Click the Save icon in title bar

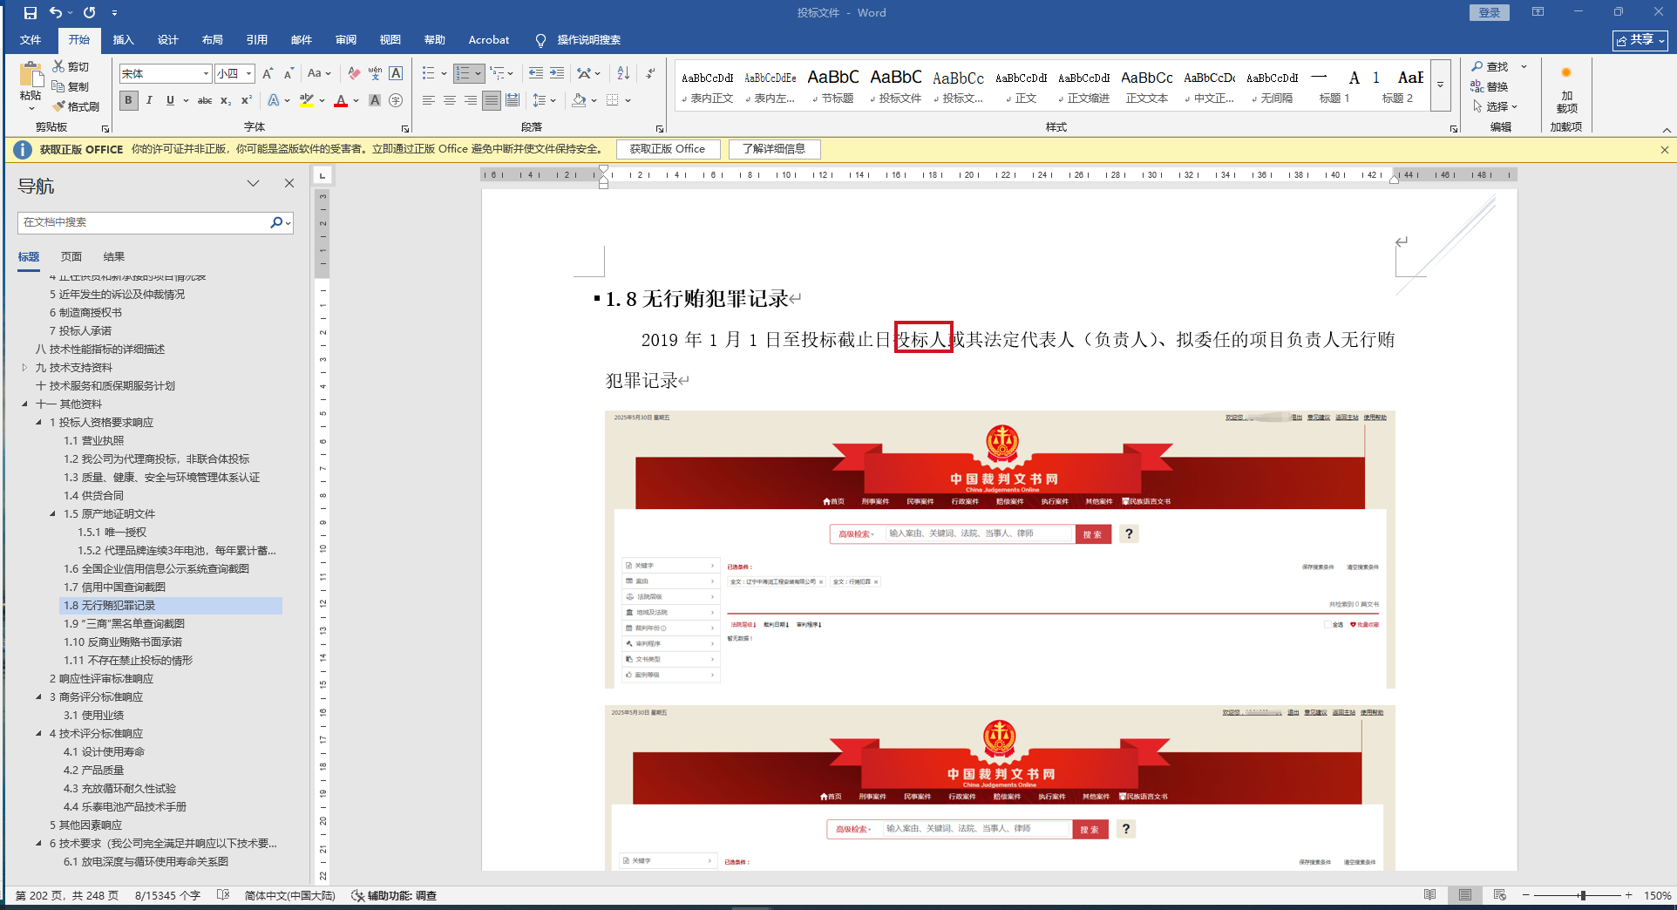(x=30, y=13)
